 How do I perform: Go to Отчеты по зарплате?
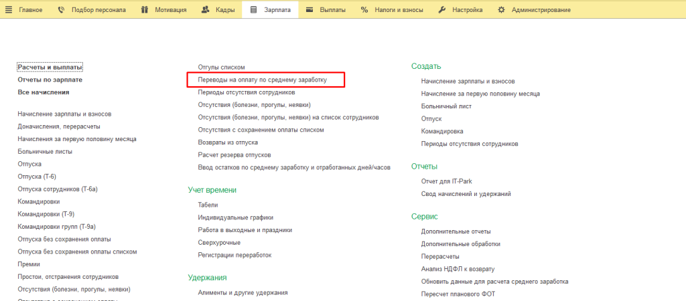[x=50, y=80]
